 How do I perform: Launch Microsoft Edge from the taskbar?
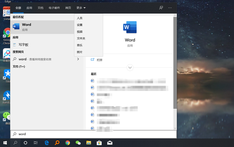(47, 143)
